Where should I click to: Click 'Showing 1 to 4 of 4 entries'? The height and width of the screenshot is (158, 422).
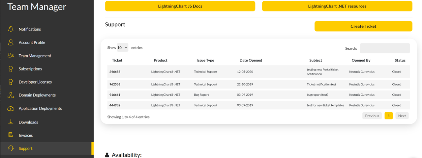pos(128,117)
